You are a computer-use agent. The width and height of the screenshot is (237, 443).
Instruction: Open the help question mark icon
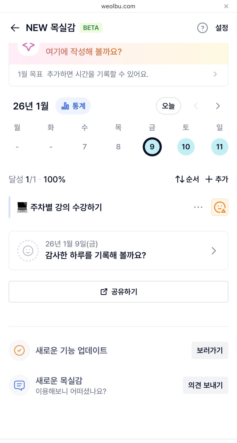coord(202,28)
